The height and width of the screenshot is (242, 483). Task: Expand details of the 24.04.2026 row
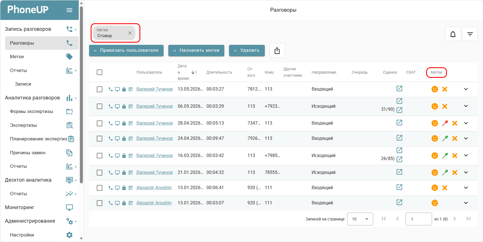pyautogui.click(x=466, y=138)
